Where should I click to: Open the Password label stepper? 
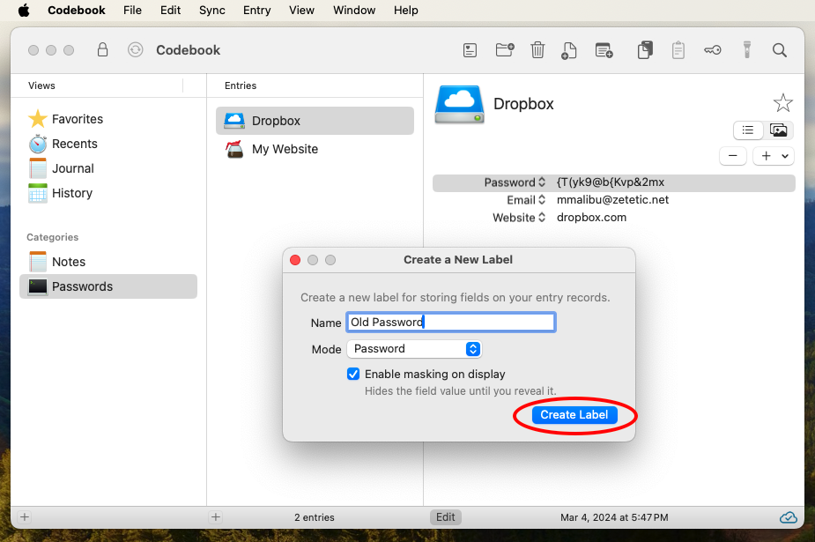pos(542,182)
